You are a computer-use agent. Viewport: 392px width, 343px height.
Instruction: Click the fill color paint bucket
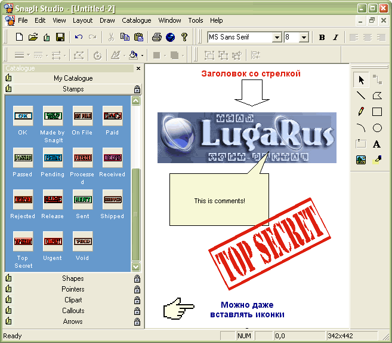(x=133, y=56)
